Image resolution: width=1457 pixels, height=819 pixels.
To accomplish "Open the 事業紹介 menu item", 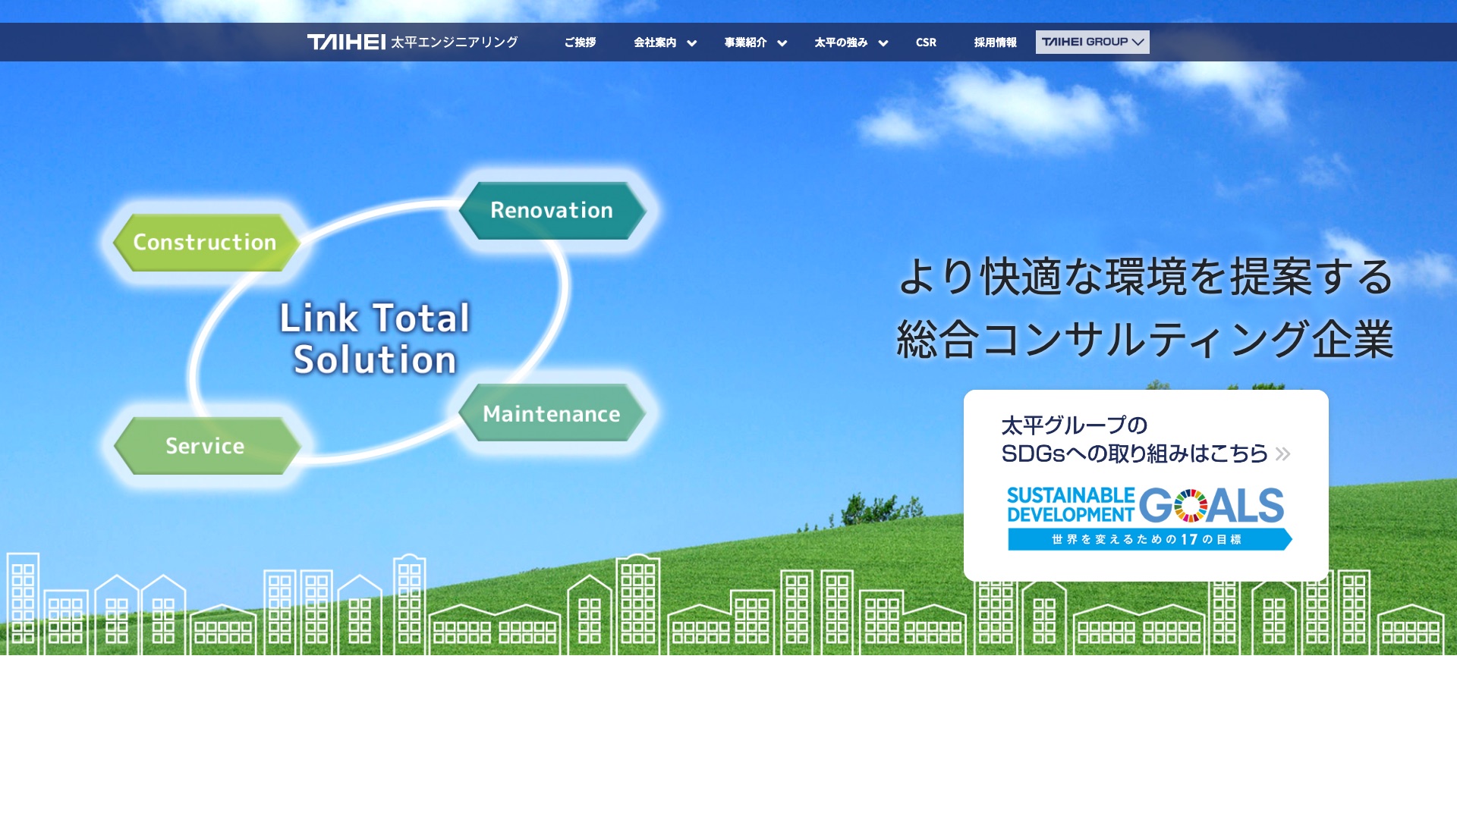I will 745,42.
